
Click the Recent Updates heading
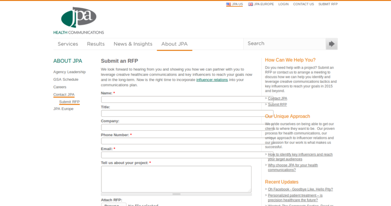click(x=281, y=182)
